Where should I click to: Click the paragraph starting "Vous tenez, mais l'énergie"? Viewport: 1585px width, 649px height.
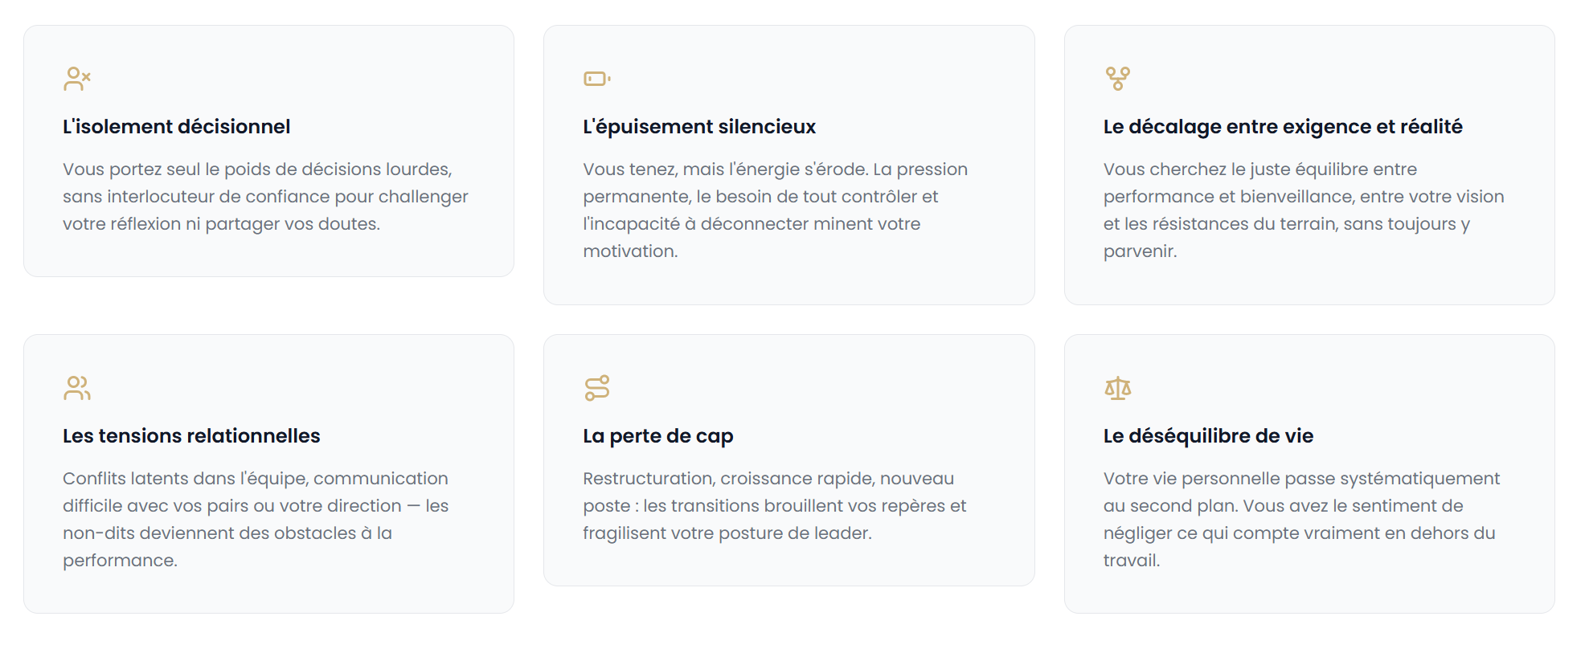[775, 197]
